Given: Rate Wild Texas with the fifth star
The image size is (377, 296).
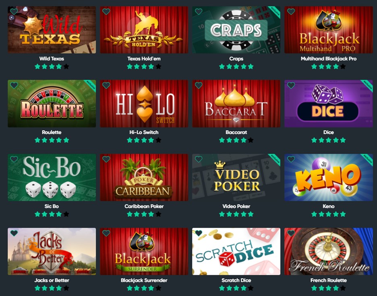Looking at the screenshot, I should (x=66, y=66).
